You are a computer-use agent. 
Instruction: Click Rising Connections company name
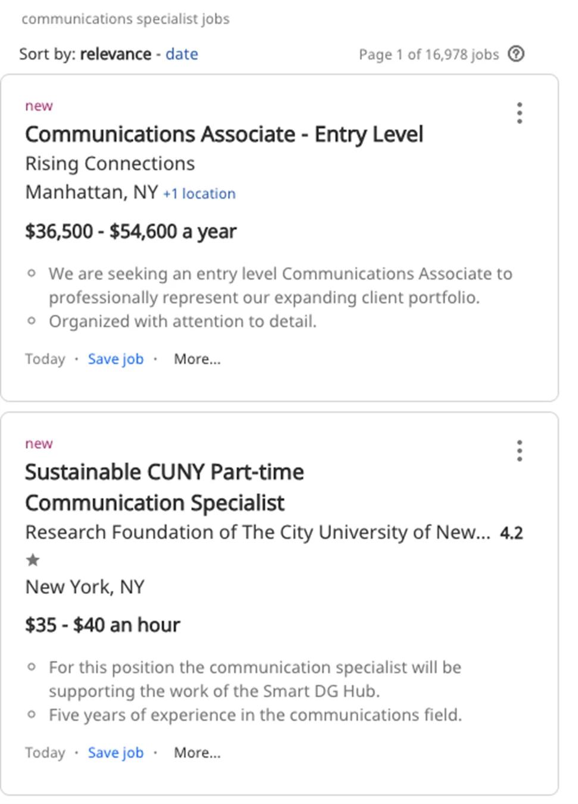tap(110, 164)
